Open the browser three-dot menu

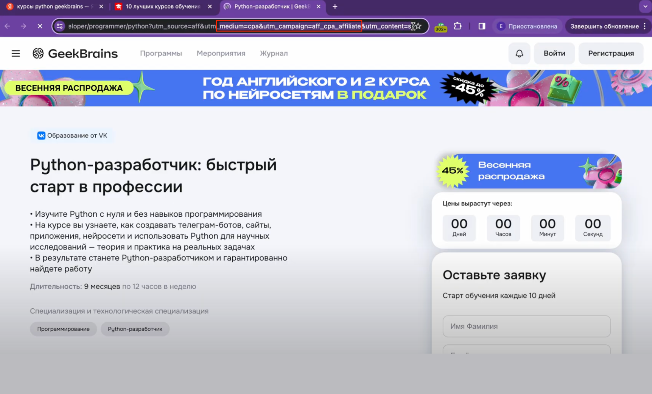click(x=644, y=26)
